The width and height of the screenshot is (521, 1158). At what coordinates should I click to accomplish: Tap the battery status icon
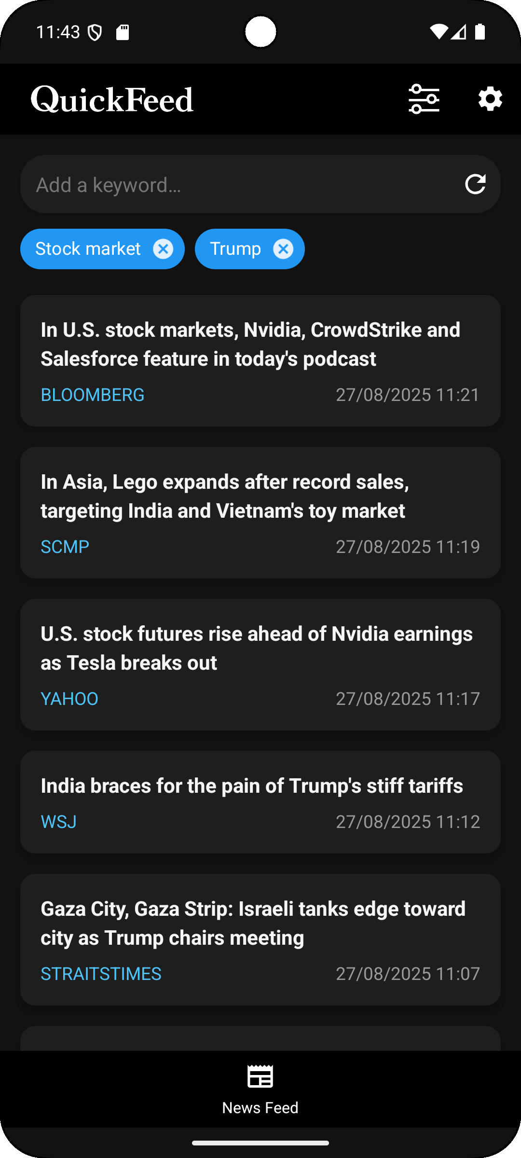pos(480,32)
